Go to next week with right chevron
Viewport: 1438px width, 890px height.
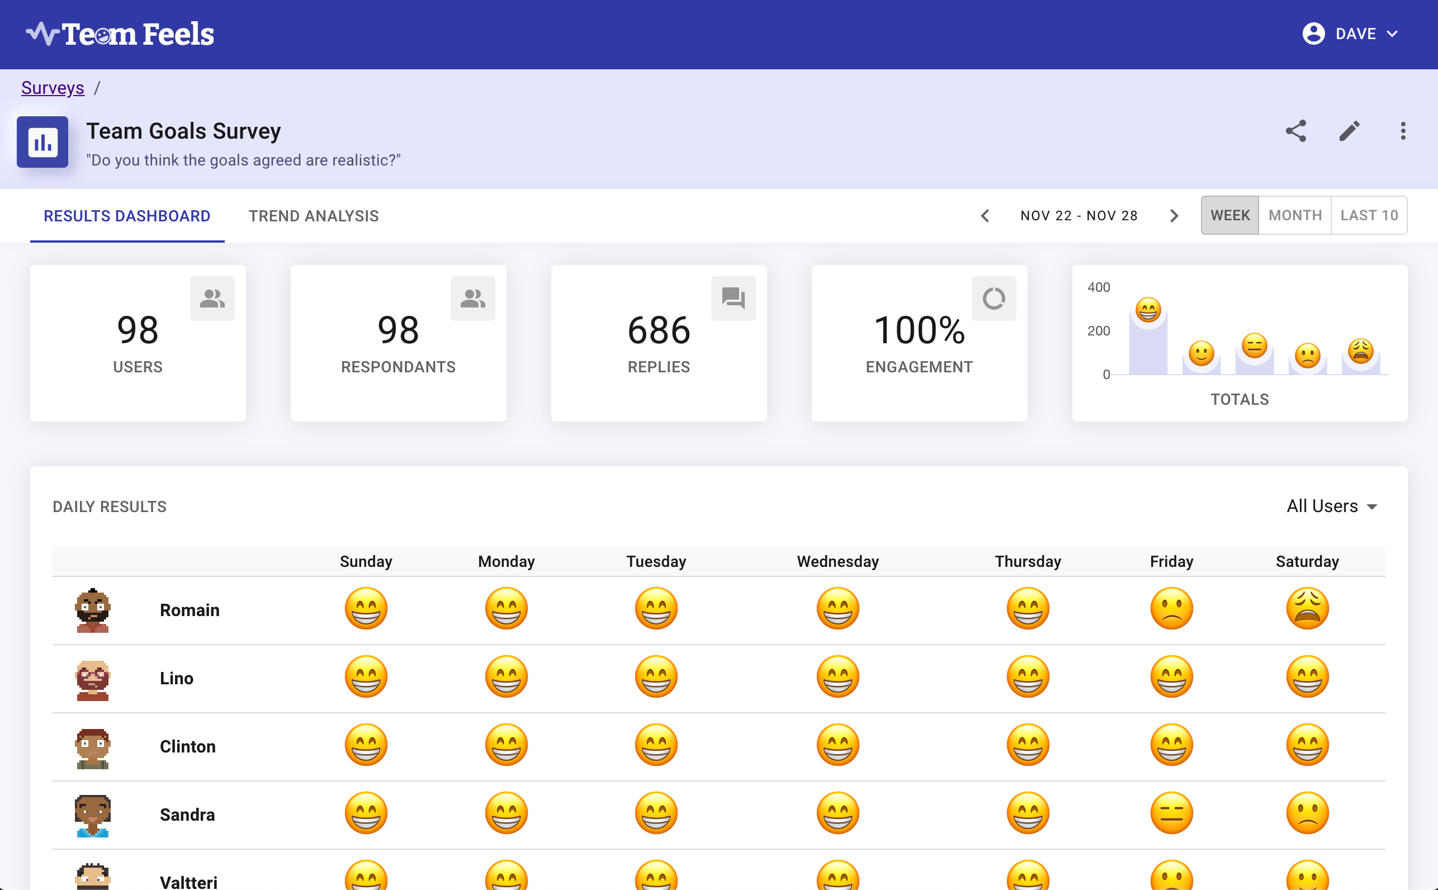click(x=1174, y=215)
